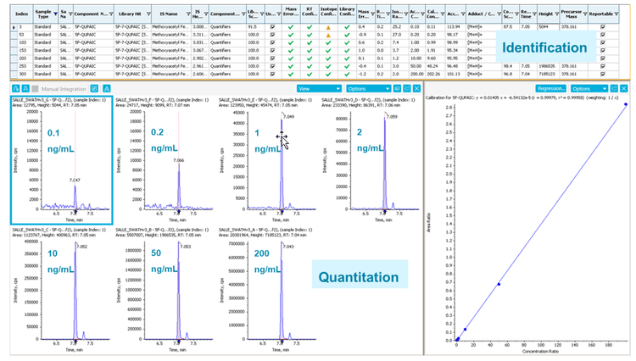Viewport: 636px width, 361px height.
Task: Close the calibration curve pane
Action: 624,88
